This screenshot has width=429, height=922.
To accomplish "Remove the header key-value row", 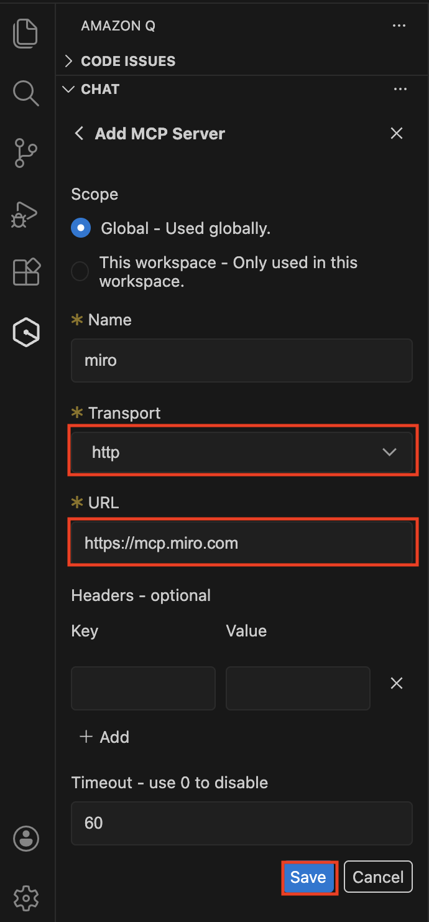I will 397,683.
